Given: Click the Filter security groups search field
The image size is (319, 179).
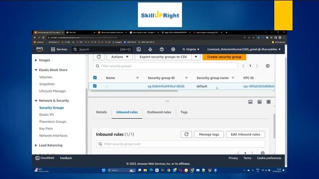Looking at the screenshot, I should (165, 66).
